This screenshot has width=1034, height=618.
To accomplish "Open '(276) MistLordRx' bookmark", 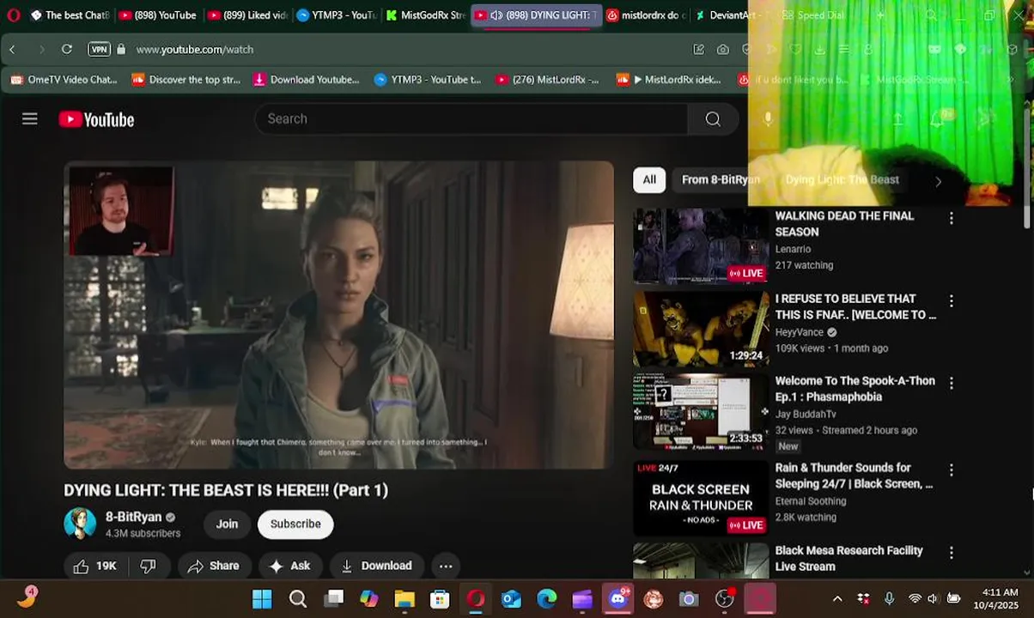I will click(x=547, y=80).
